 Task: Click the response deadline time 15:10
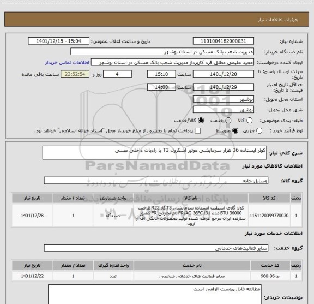pos(161,74)
